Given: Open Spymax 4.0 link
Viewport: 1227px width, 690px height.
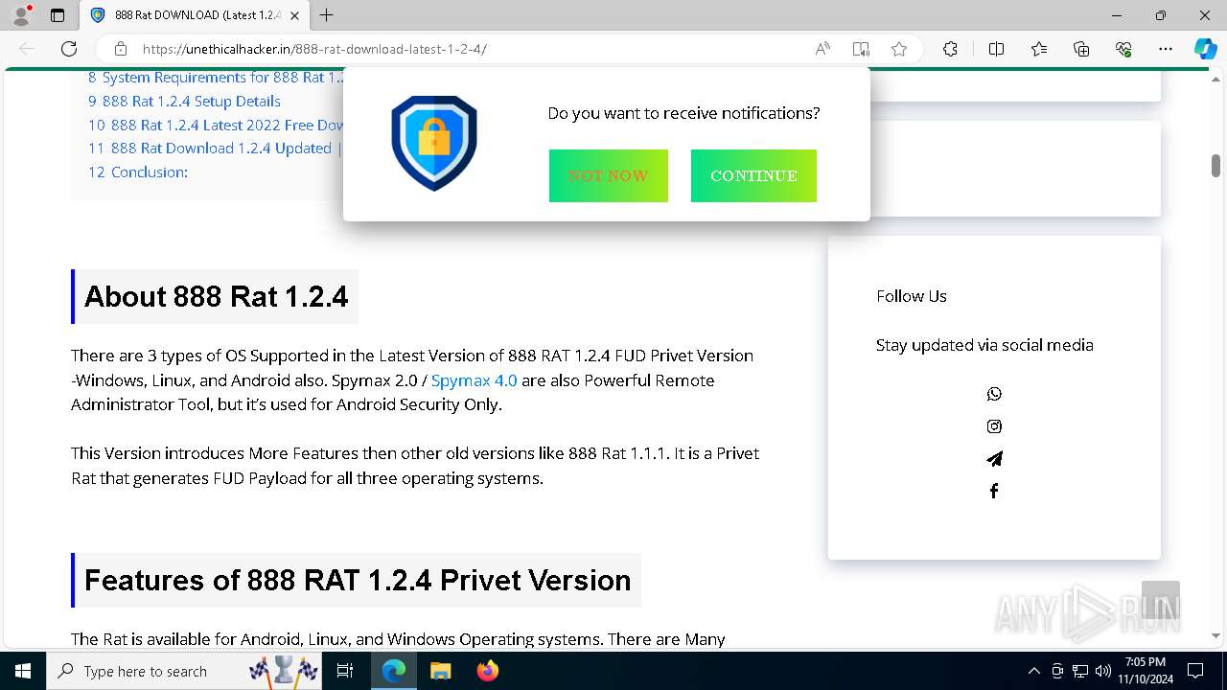Looking at the screenshot, I should pos(474,380).
